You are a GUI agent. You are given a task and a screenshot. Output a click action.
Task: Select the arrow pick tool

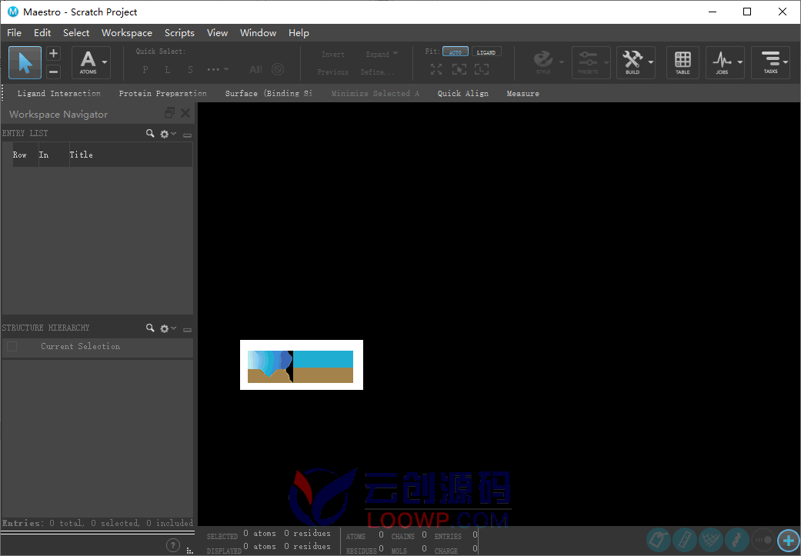[x=25, y=63]
